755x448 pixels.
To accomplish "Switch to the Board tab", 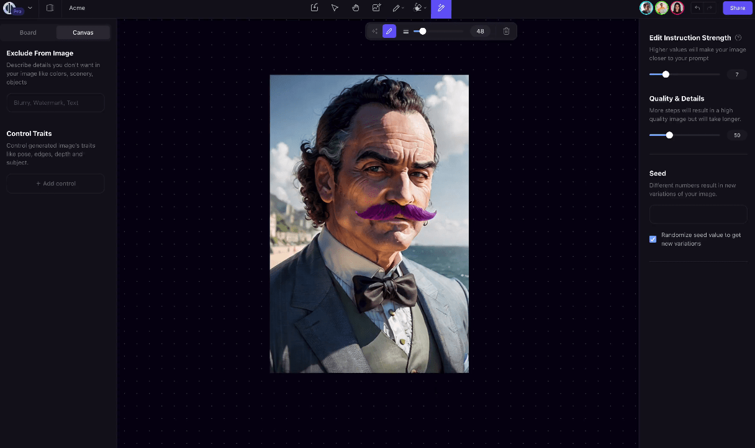I will click(28, 32).
